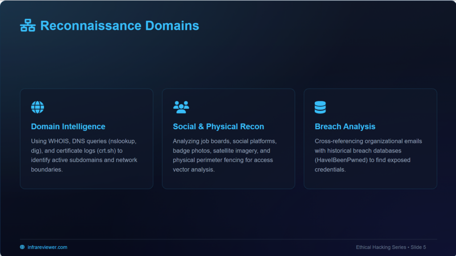Click the Breach Analysis heading

pyautogui.click(x=345, y=126)
